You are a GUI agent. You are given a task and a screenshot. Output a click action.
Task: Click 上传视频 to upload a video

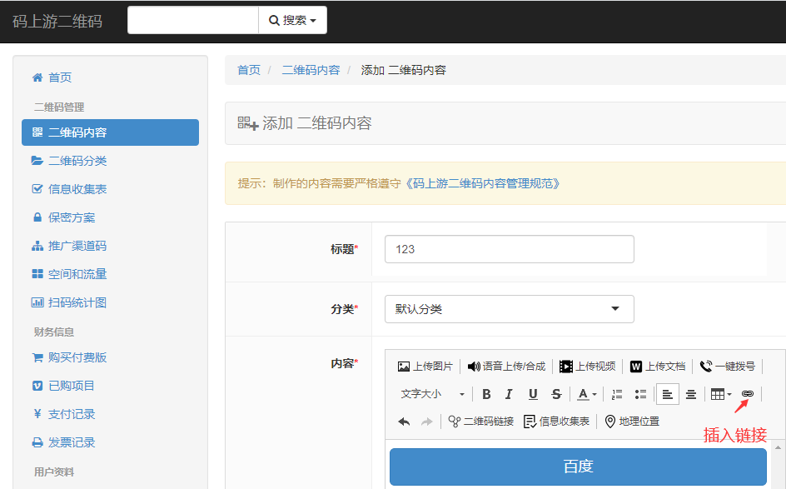click(588, 366)
